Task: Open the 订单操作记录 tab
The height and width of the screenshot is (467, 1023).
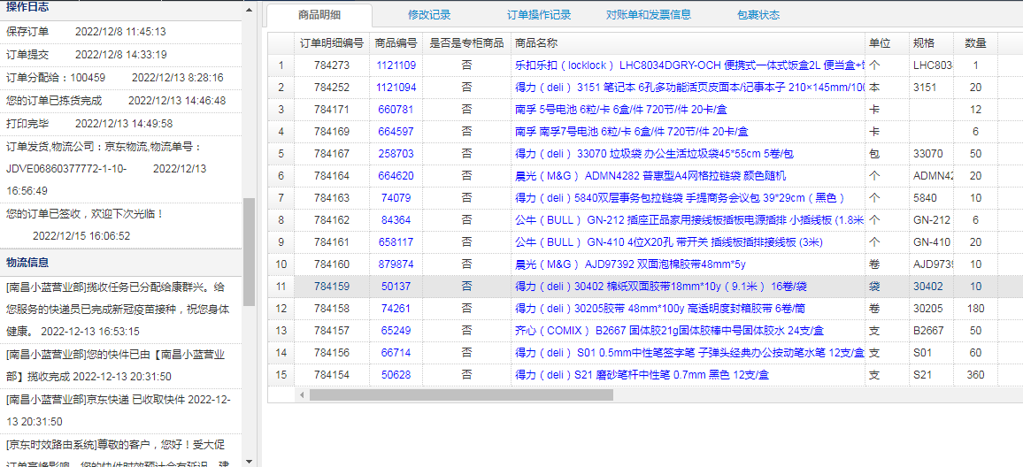Action: click(x=539, y=15)
